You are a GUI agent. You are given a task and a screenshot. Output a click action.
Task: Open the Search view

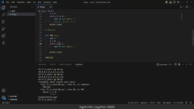3,15
